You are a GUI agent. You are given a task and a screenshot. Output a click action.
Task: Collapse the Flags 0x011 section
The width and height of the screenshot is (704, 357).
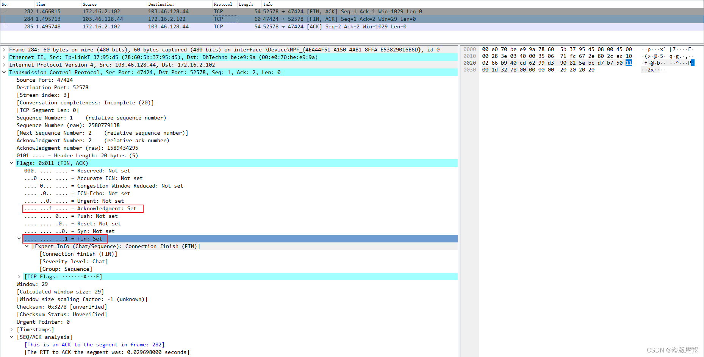click(12, 163)
